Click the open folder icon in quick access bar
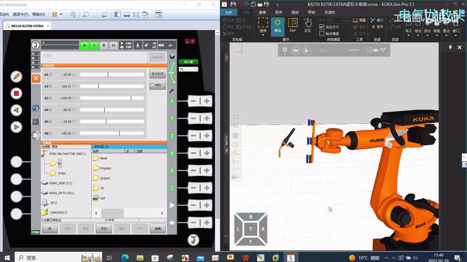Viewport: 467px width, 262px height. (259, 4)
